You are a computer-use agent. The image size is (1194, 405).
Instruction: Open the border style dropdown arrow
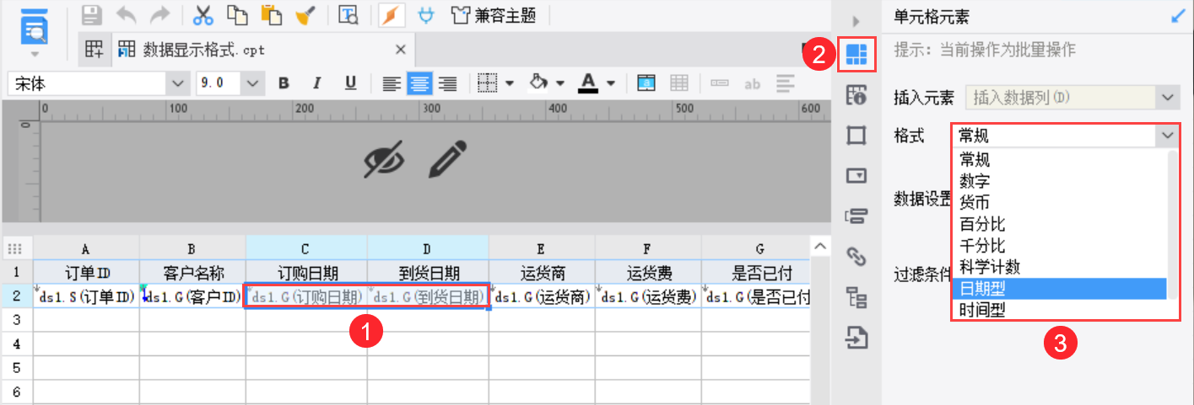510,83
